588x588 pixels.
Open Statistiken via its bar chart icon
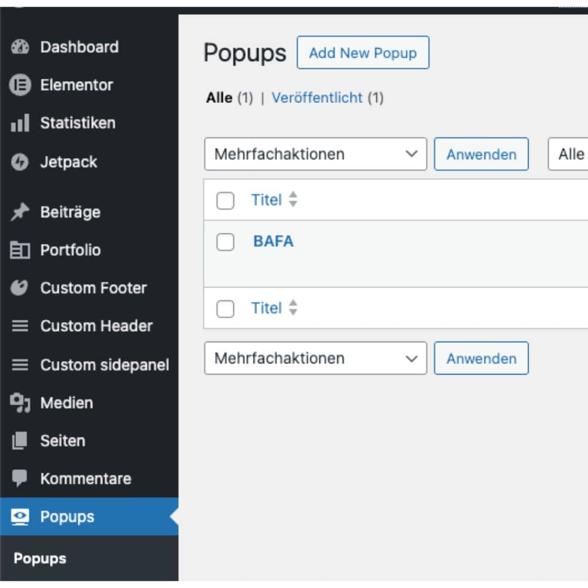tap(21, 123)
